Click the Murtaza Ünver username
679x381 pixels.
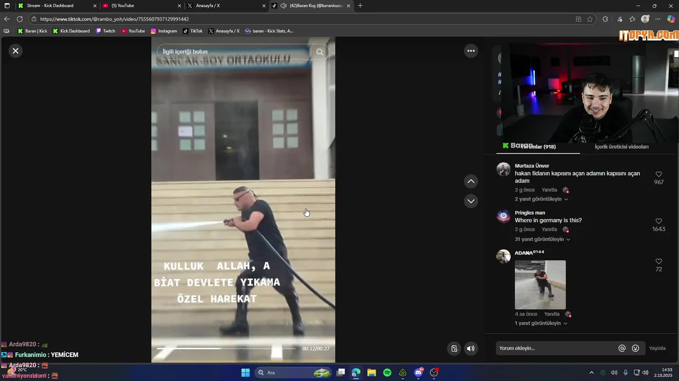tap(532, 166)
